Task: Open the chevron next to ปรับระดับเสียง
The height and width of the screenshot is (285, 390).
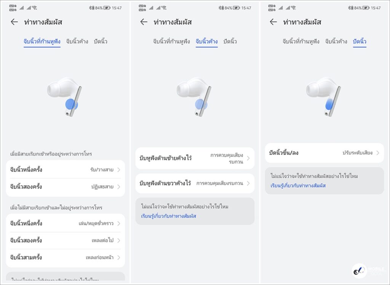Action: point(378,153)
